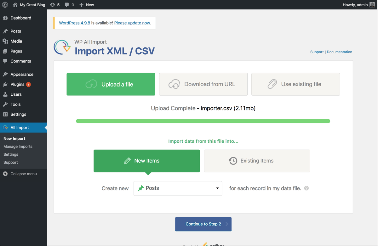Open the Create new post type dropdown

(x=178, y=188)
